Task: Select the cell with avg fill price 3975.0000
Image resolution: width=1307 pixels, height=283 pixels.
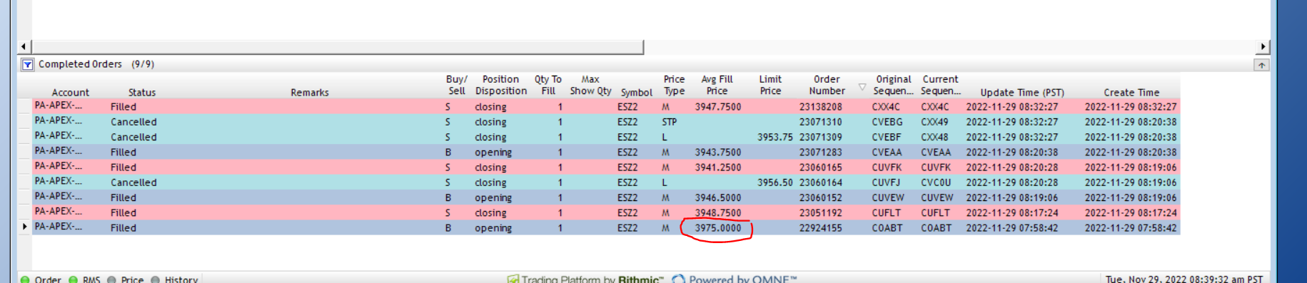Action: pos(718,228)
